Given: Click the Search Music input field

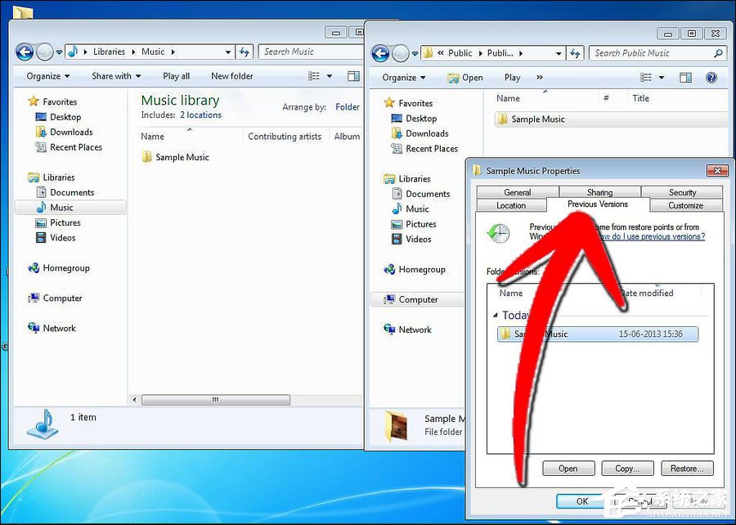Looking at the screenshot, I should coord(312,52).
